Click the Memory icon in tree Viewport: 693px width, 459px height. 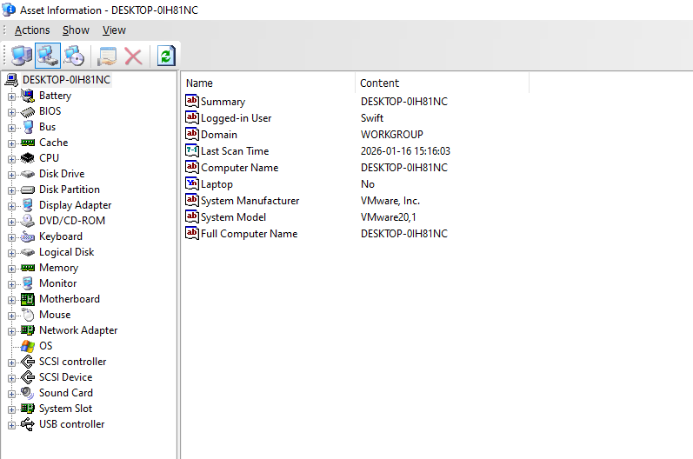coord(28,268)
